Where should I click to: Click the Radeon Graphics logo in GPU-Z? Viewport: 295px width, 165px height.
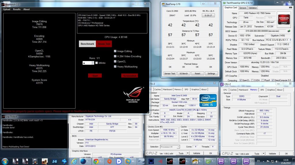click(284, 19)
